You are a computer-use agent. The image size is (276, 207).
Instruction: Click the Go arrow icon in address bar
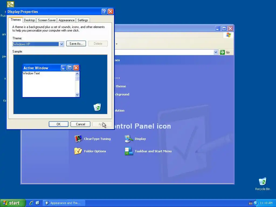[x=222, y=52]
